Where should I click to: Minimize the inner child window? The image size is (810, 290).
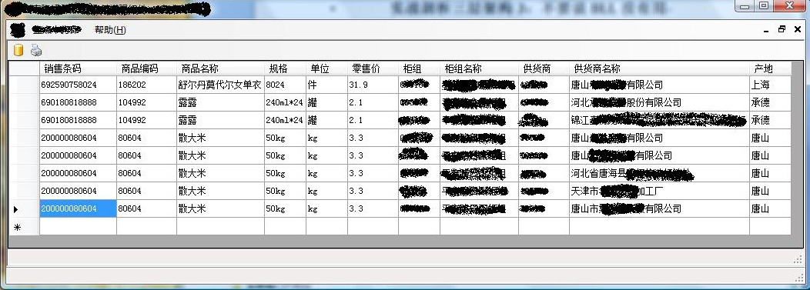pos(766,31)
